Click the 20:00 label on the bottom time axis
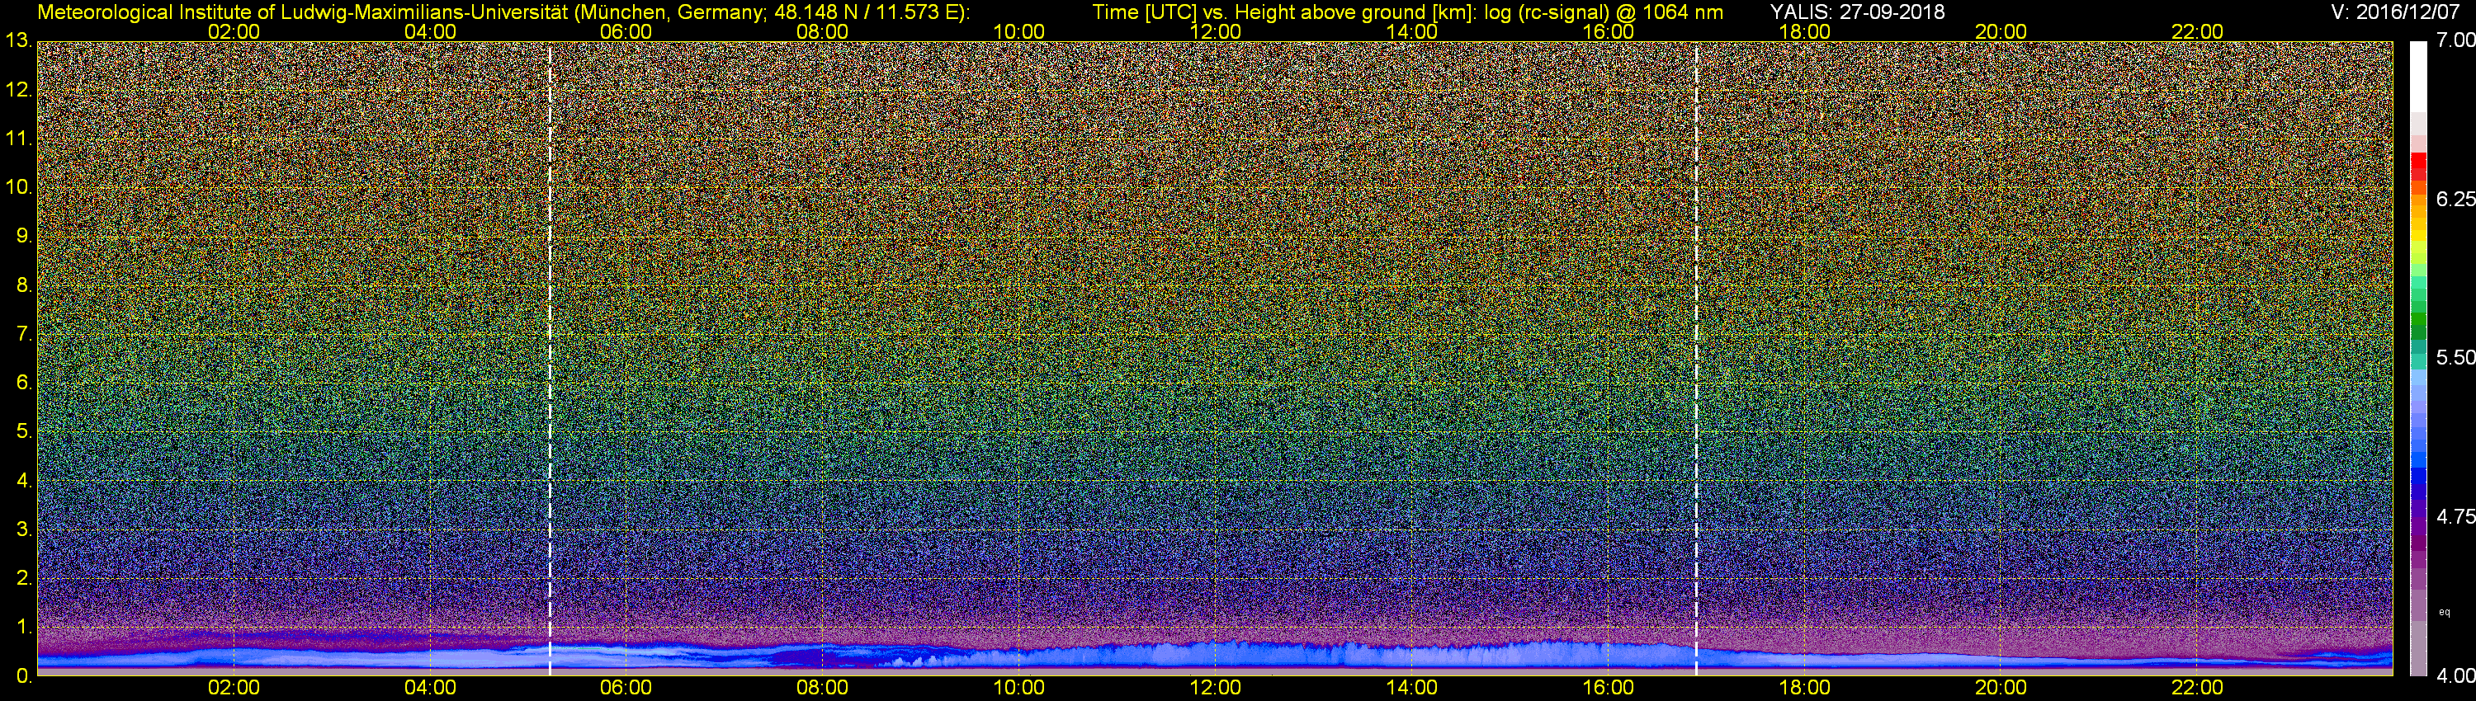This screenshot has width=2476, height=701. [x=2001, y=688]
